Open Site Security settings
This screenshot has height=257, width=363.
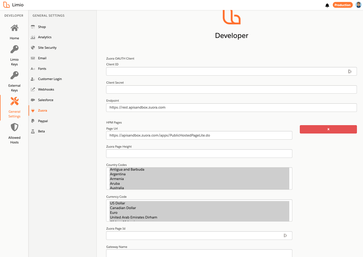47,48
